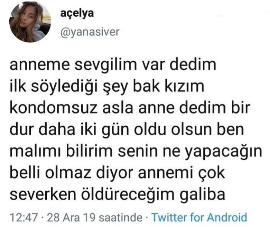Screen dimensions: 270x227
Task: Open the Twitter for Android source link
Action: (x=199, y=217)
